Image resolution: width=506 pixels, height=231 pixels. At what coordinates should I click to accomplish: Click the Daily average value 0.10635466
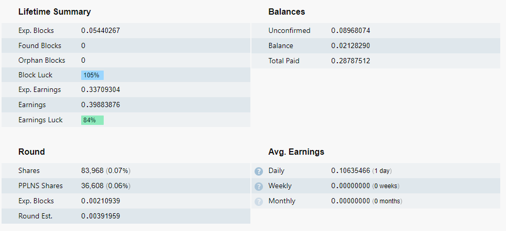coord(350,171)
